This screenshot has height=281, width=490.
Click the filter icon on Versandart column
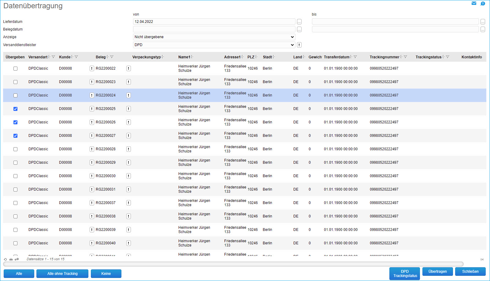click(54, 57)
